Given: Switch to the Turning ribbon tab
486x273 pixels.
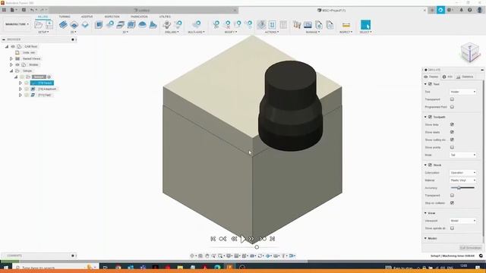Looking at the screenshot, I should click(x=65, y=17).
